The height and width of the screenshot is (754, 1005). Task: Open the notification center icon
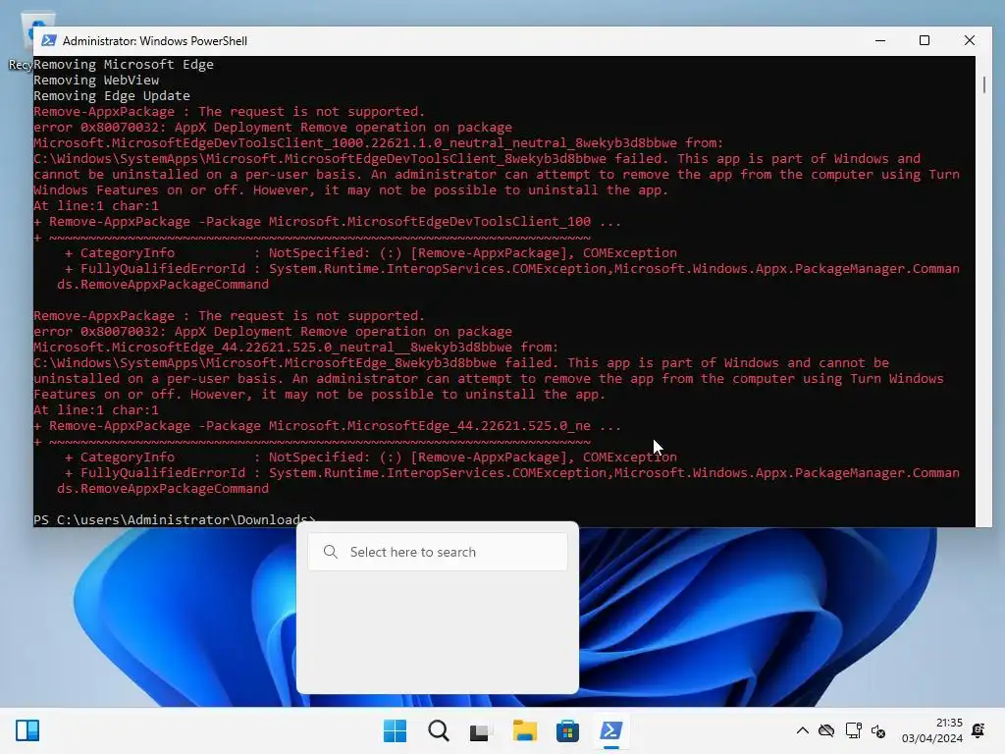979,730
